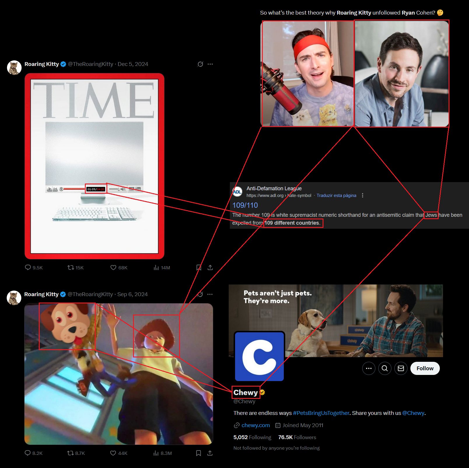Screen dimensions: 469x468
Task: View analytics on the 14M views tweet
Action: [x=156, y=267]
